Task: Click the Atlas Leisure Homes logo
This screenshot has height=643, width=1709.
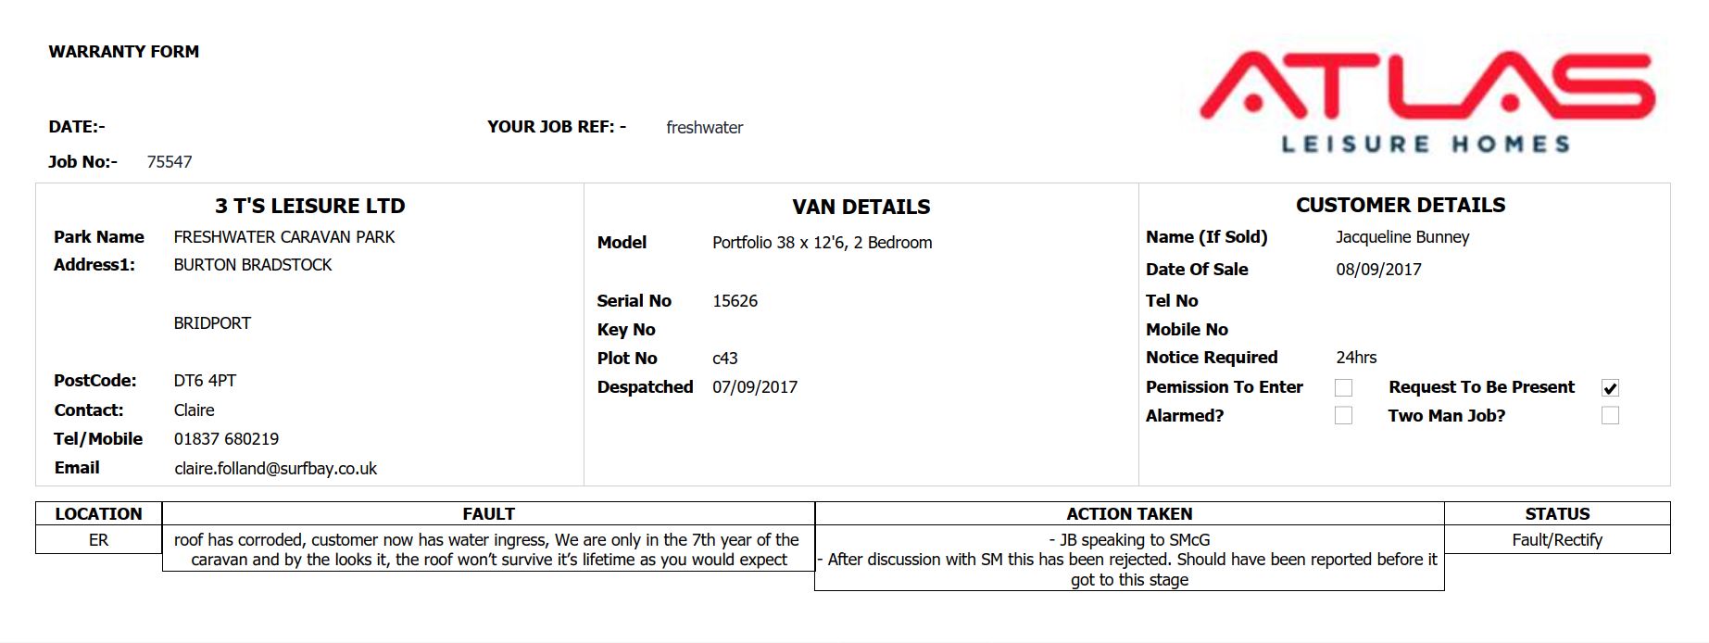Action: (x=1426, y=102)
